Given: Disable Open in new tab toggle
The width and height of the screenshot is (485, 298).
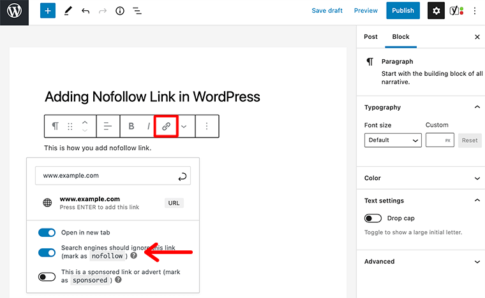Looking at the screenshot, I should [47, 232].
